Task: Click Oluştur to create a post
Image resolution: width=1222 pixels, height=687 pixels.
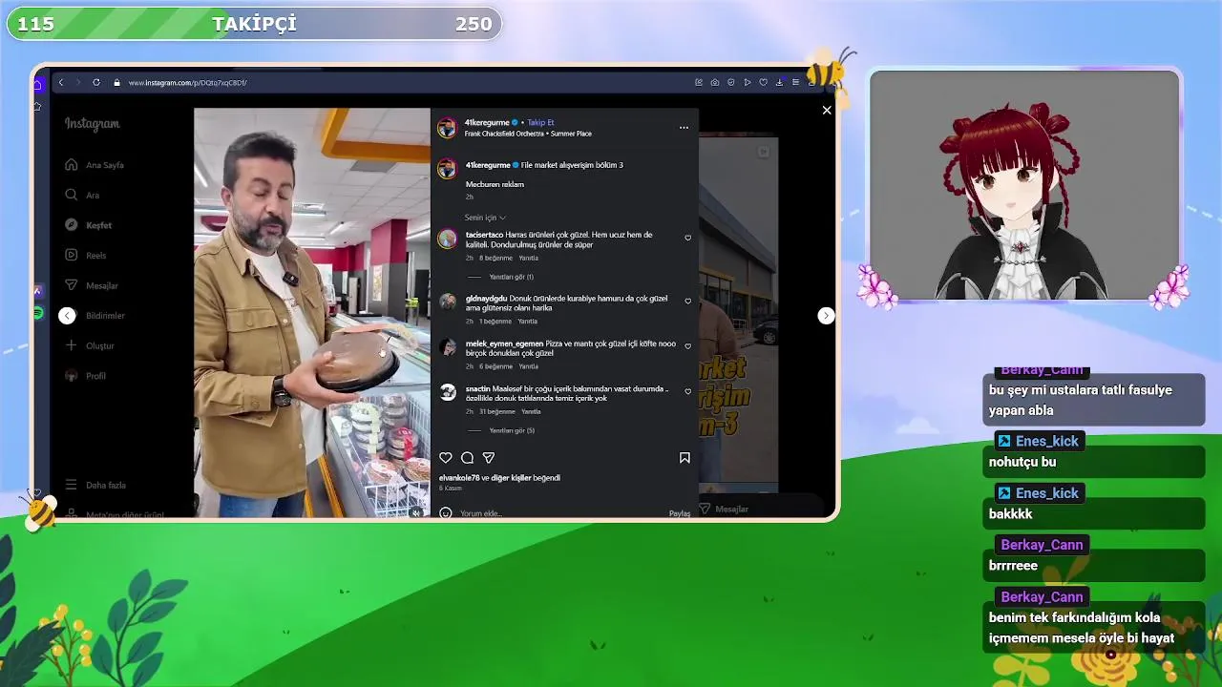Action: [90, 345]
